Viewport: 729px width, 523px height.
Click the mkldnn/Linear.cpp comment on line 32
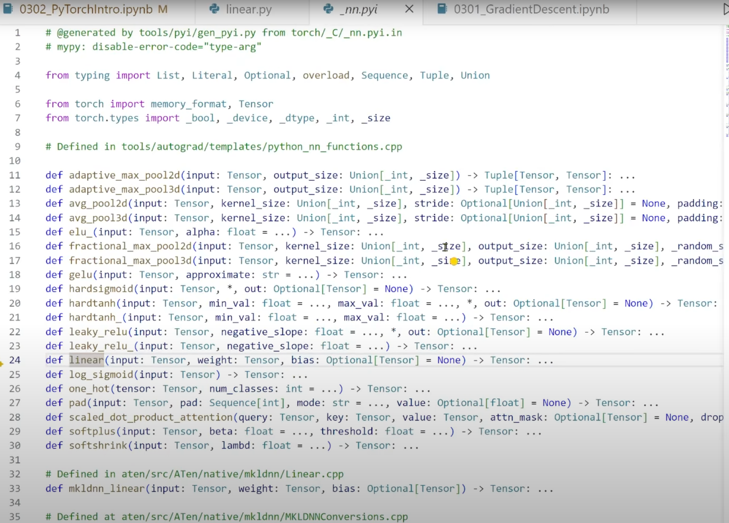tap(194, 474)
